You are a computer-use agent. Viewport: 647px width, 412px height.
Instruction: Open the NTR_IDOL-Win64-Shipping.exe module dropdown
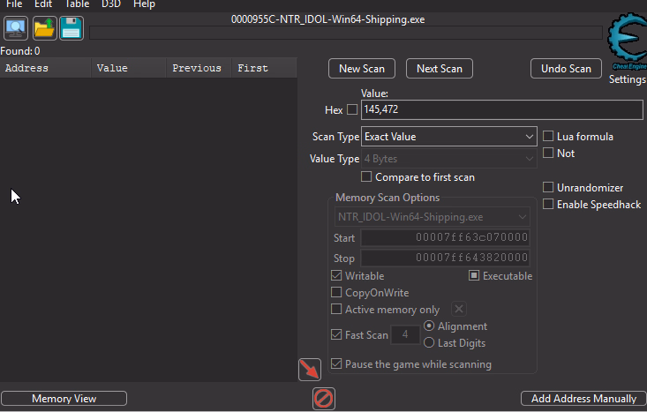432,216
